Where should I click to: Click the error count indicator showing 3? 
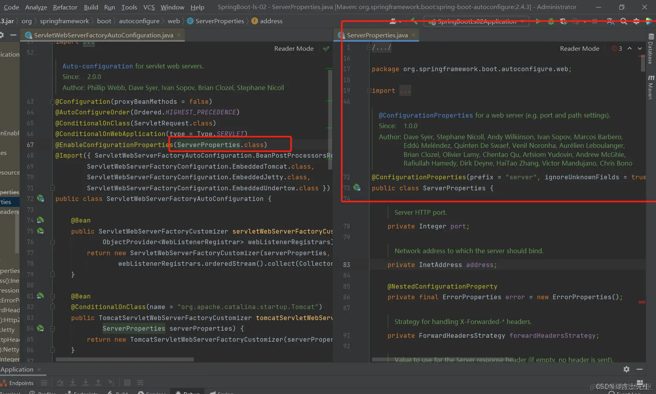pos(617,49)
